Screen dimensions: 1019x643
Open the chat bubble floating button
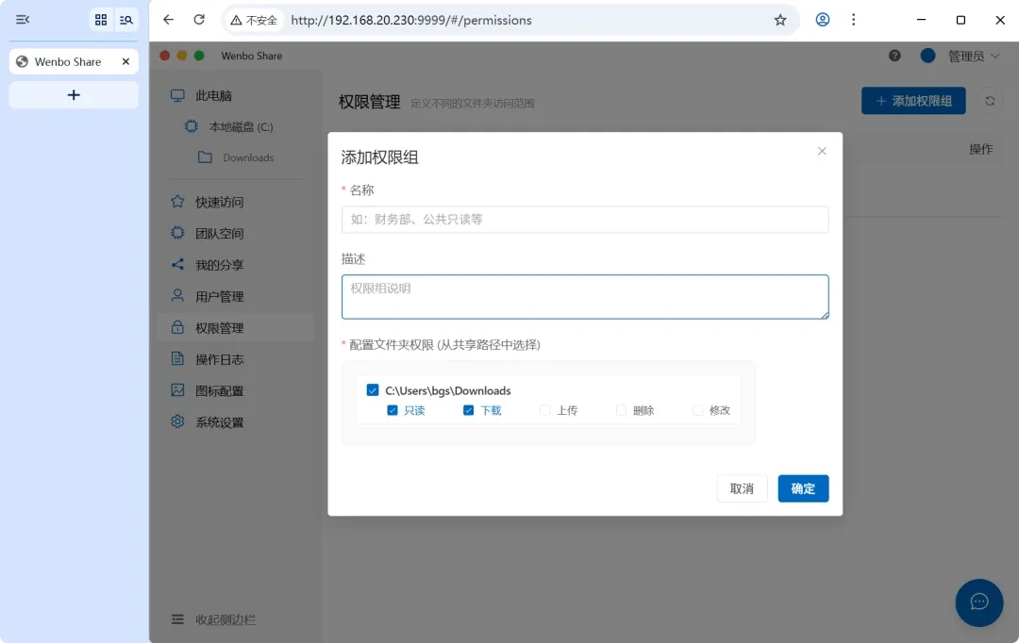(x=978, y=602)
